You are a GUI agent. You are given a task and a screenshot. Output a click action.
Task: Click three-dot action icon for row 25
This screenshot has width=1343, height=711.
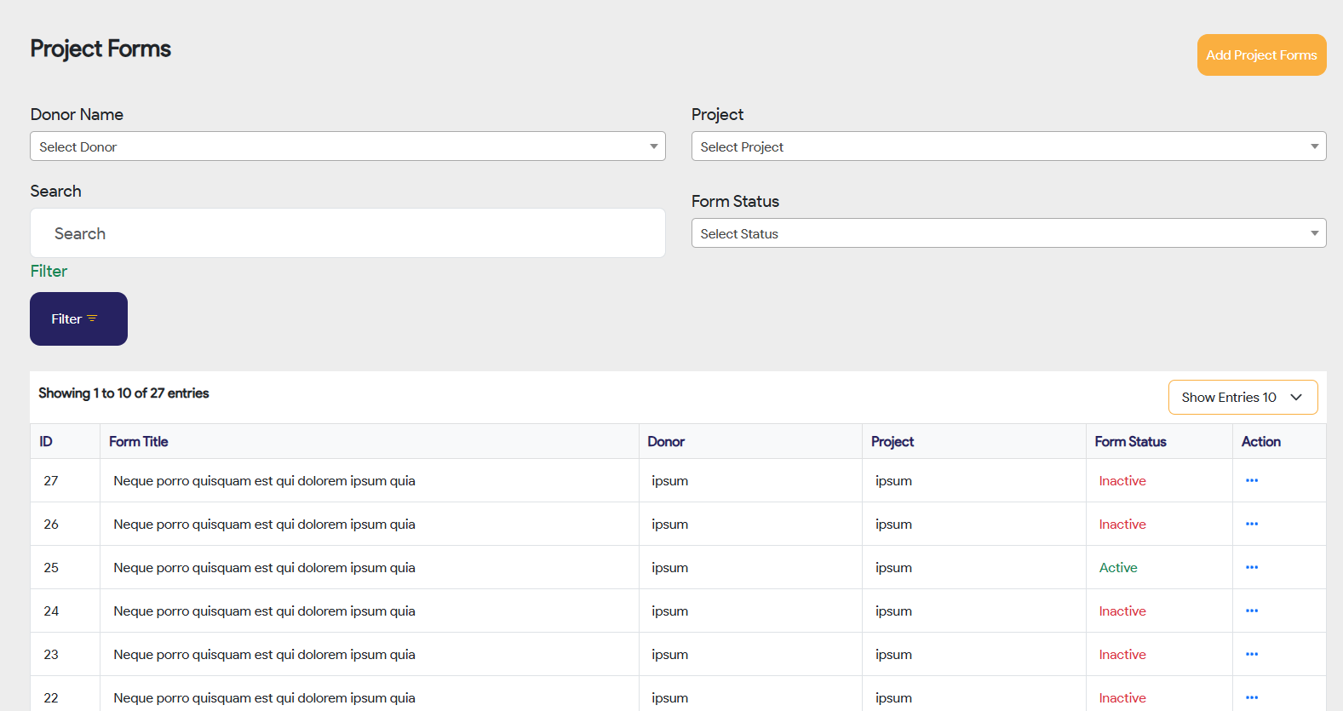1251,567
